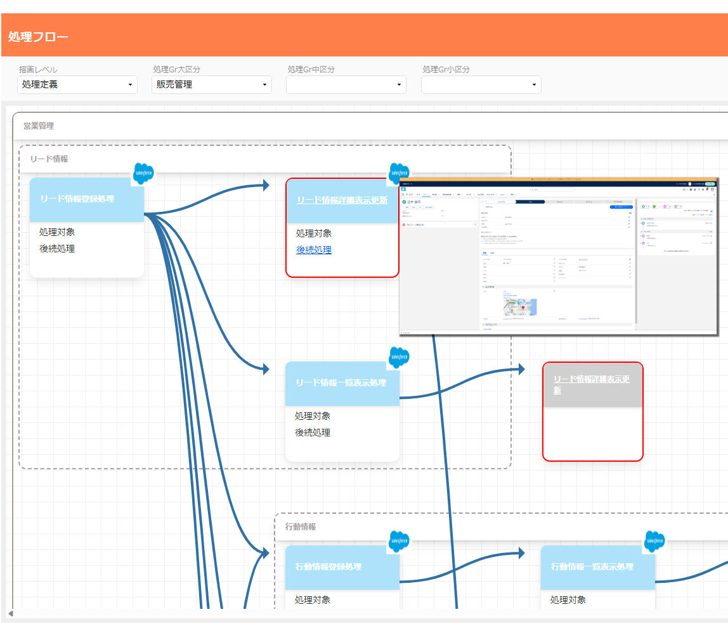Click Salesforce icon on 行動情報一覧表示処理 node

(x=654, y=541)
